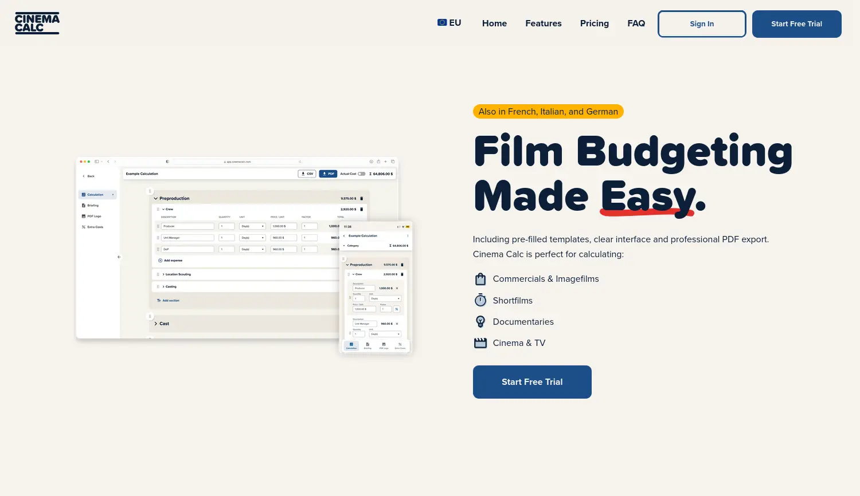Click the 'Shortfilms' text

tap(513, 301)
